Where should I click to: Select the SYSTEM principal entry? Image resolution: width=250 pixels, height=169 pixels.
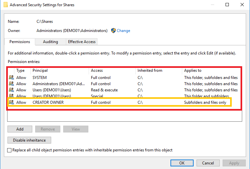(x=39, y=78)
